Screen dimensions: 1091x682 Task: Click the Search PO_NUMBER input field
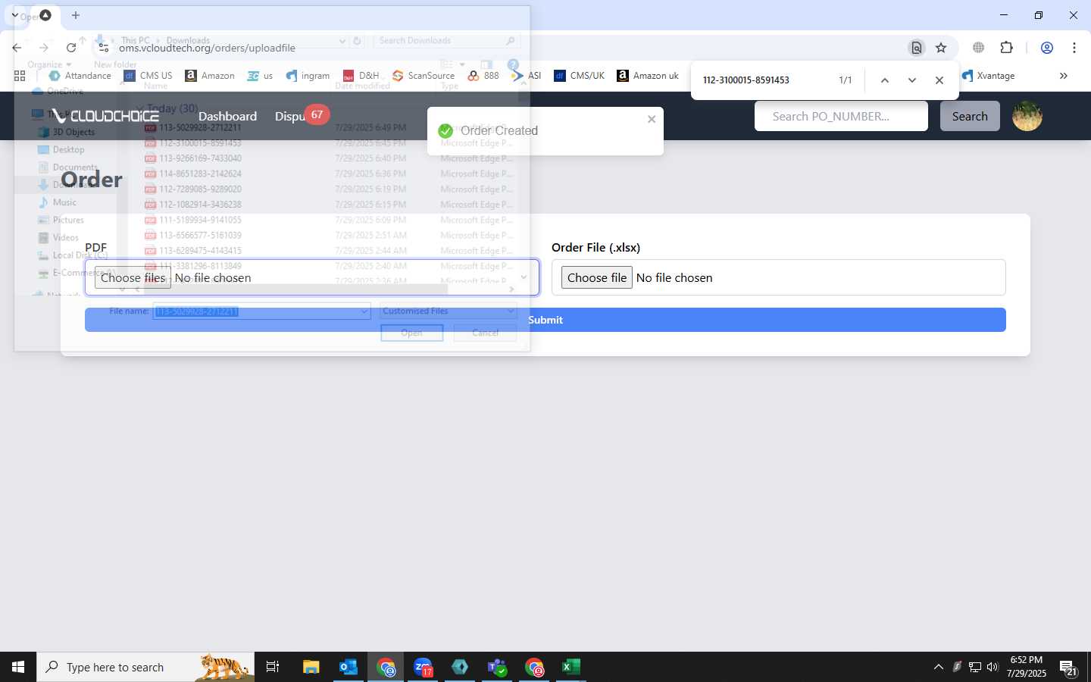click(x=841, y=116)
